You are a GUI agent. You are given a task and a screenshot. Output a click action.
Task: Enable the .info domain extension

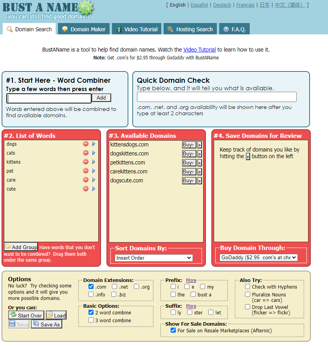(x=91, y=294)
